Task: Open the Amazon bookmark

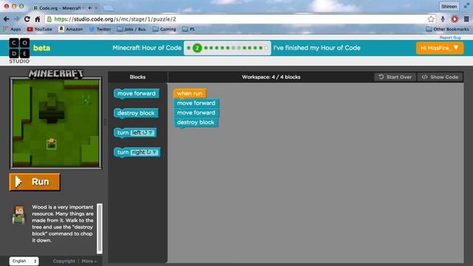Action: pos(71,30)
